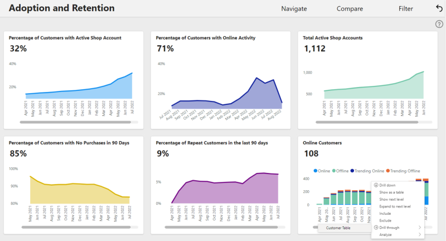Select Show as a table
Image resolution: width=446 pixels, height=241 pixels.
pyautogui.click(x=391, y=192)
